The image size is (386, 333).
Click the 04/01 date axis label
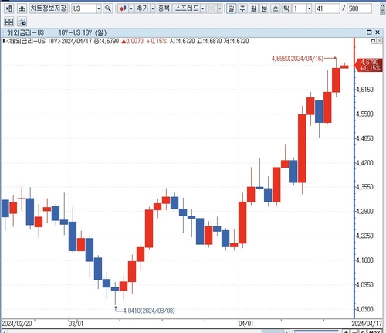point(245,324)
